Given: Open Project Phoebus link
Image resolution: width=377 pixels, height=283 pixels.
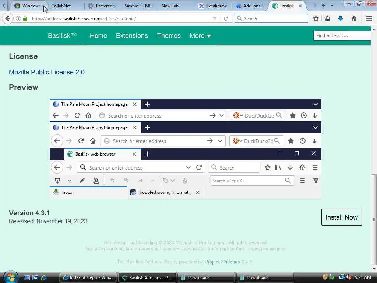Looking at the screenshot, I should tap(222, 262).
